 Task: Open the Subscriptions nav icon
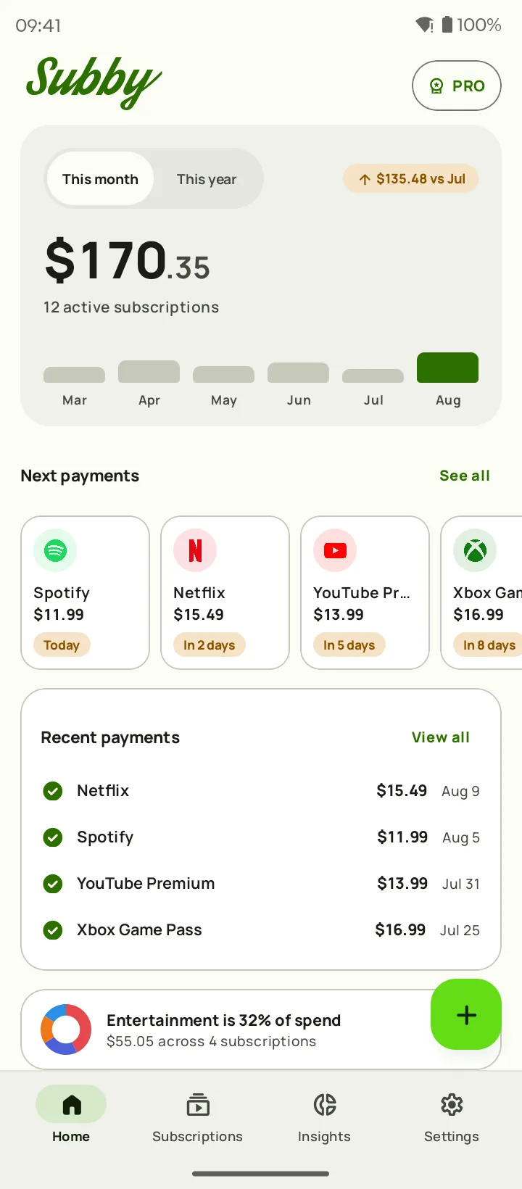pos(197,1105)
